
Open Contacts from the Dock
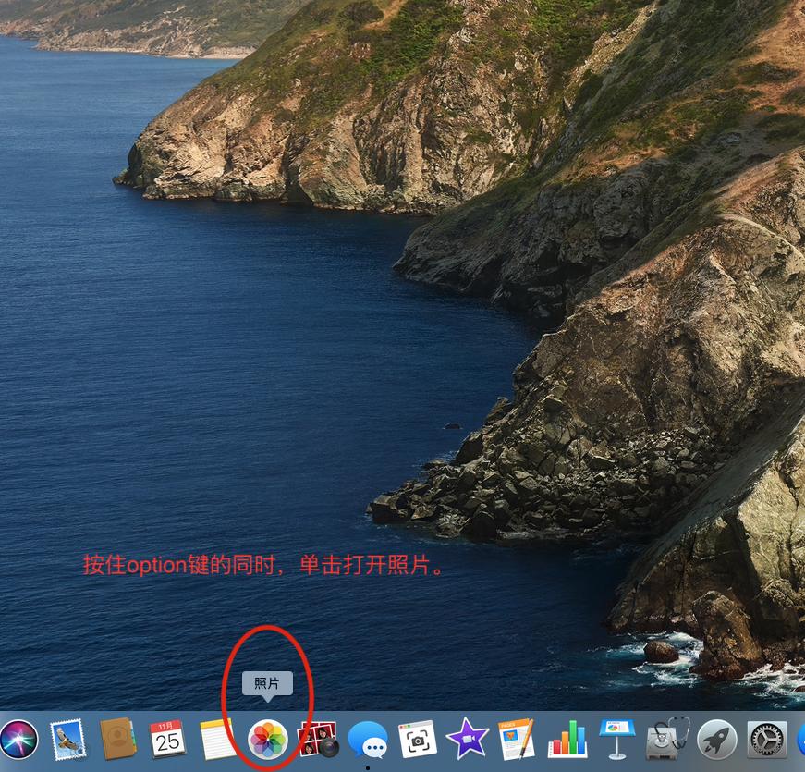(117, 740)
